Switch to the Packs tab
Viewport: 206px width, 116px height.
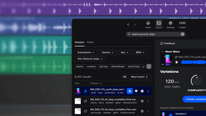(x=90, y=42)
